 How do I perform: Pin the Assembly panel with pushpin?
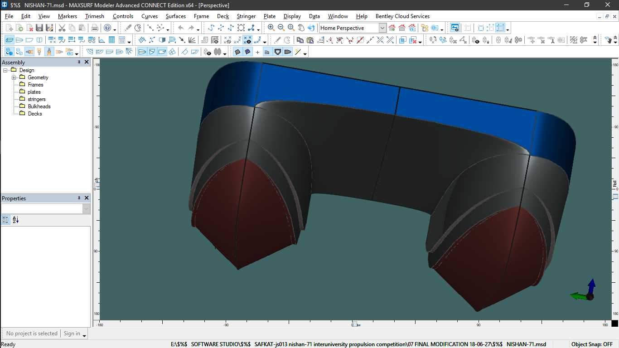(x=79, y=62)
